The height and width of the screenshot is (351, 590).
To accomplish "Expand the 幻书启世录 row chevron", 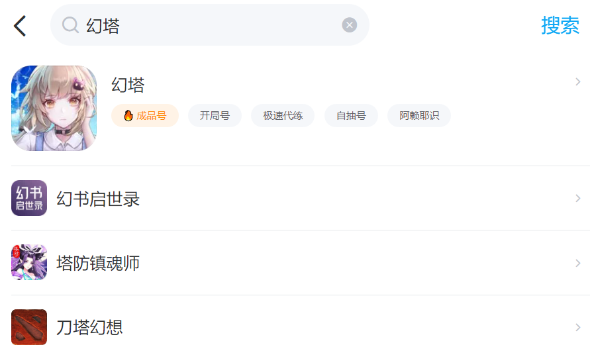I will point(578,199).
